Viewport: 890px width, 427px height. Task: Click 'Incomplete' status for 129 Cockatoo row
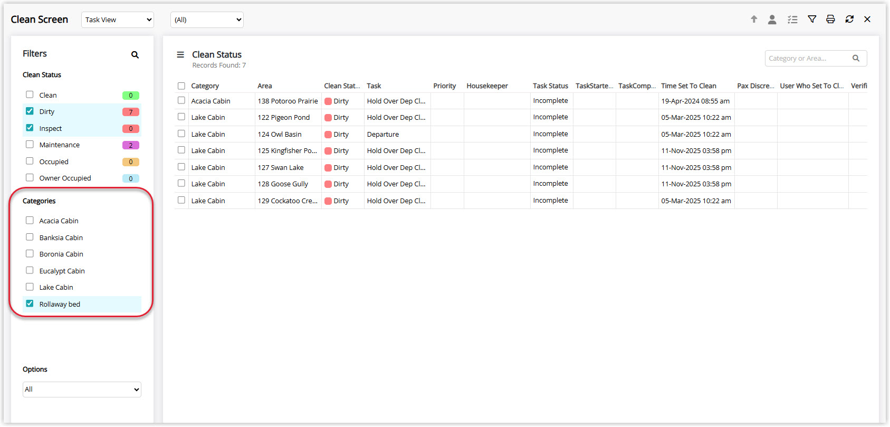[x=551, y=201]
